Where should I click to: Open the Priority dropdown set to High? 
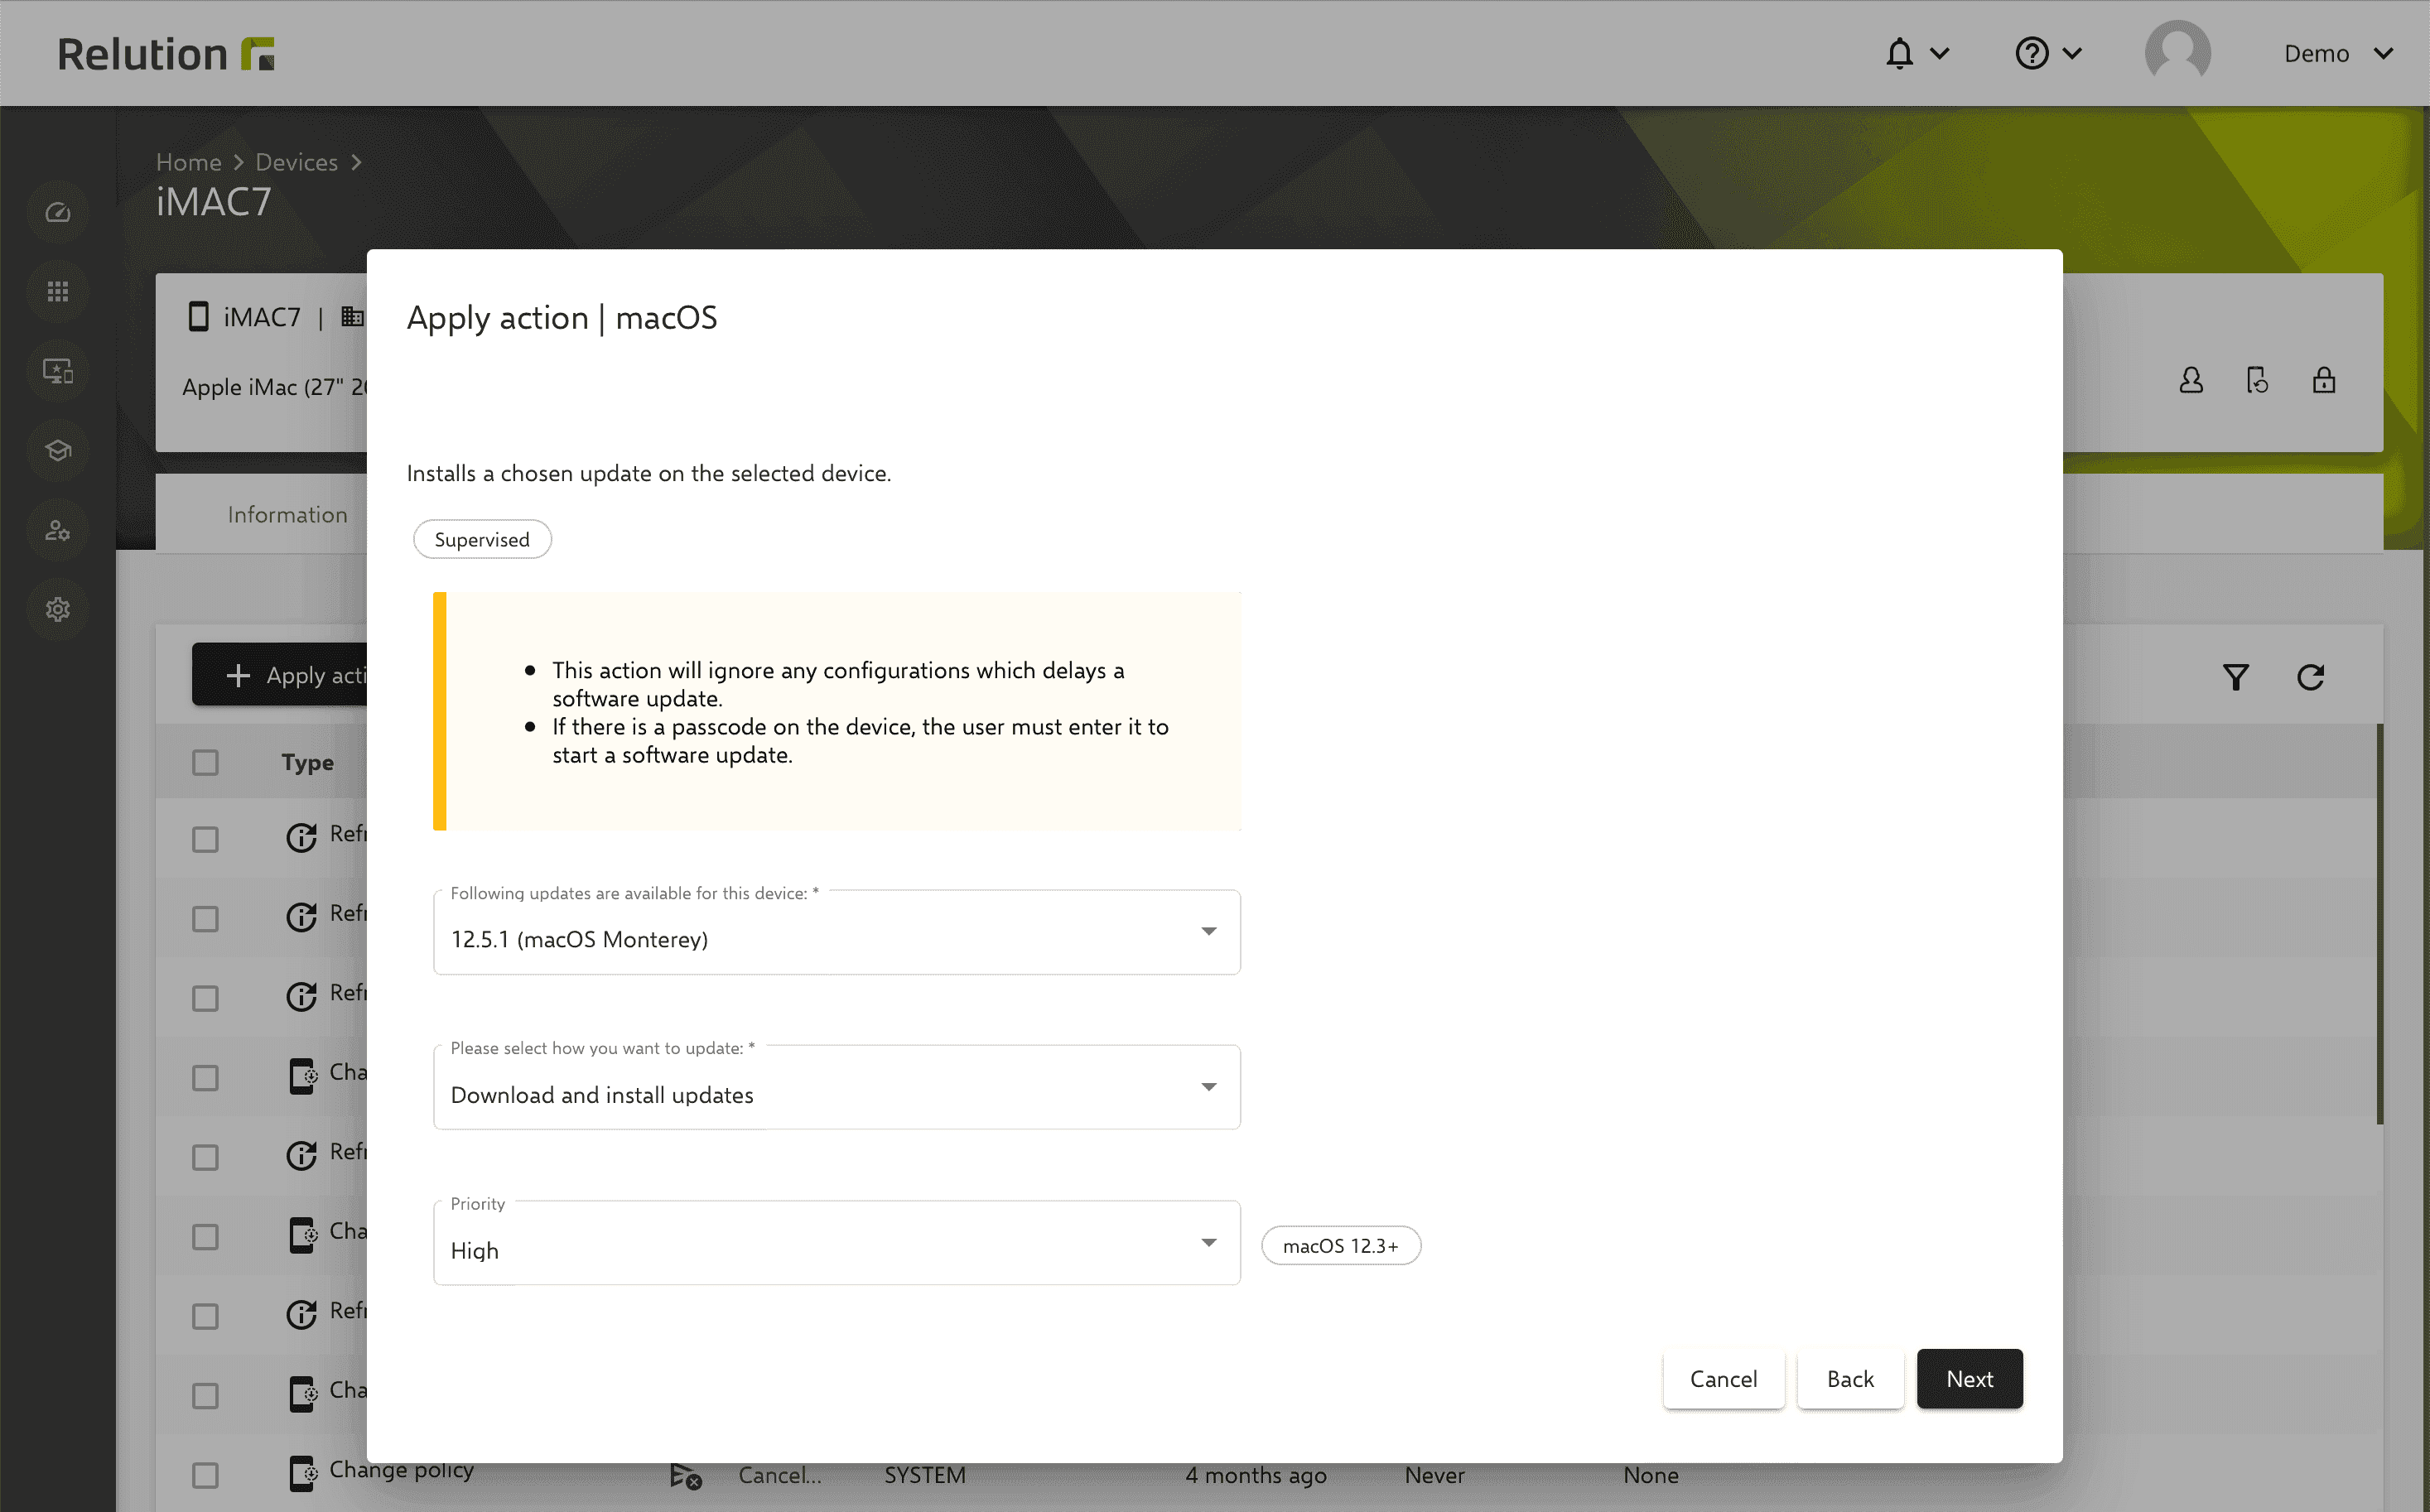[x=837, y=1243]
